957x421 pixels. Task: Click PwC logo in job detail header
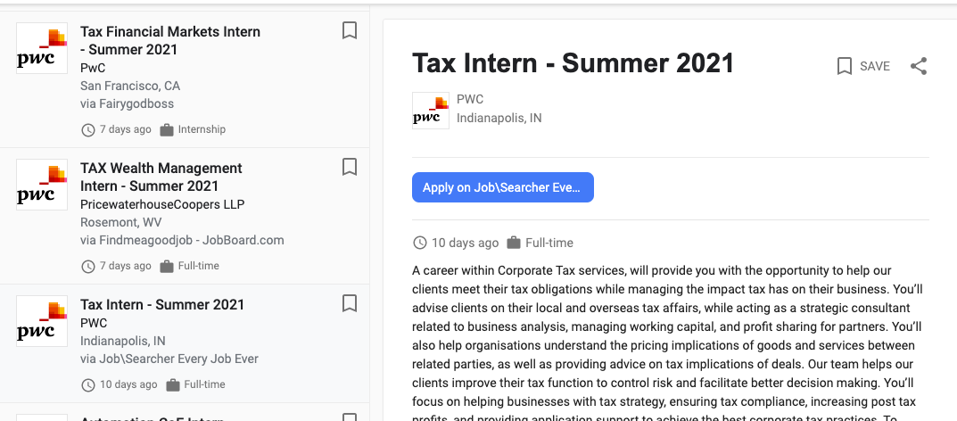(x=431, y=110)
